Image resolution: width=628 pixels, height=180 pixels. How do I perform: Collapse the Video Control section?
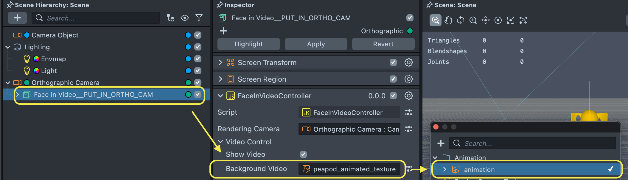pyautogui.click(x=220, y=142)
